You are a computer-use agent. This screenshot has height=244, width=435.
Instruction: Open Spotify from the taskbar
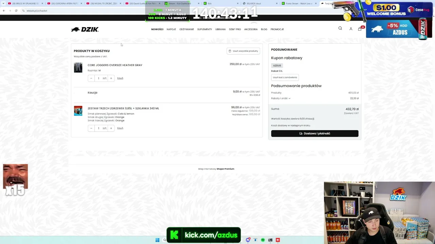coord(263,240)
